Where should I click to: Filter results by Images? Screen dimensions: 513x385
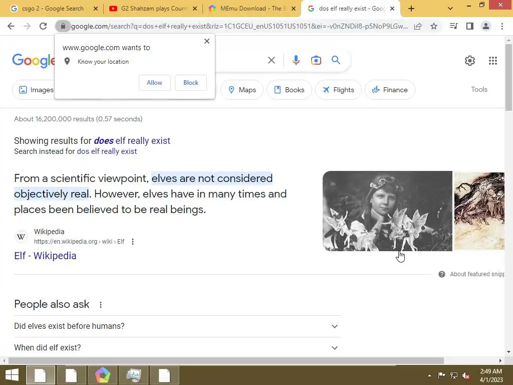click(34, 90)
